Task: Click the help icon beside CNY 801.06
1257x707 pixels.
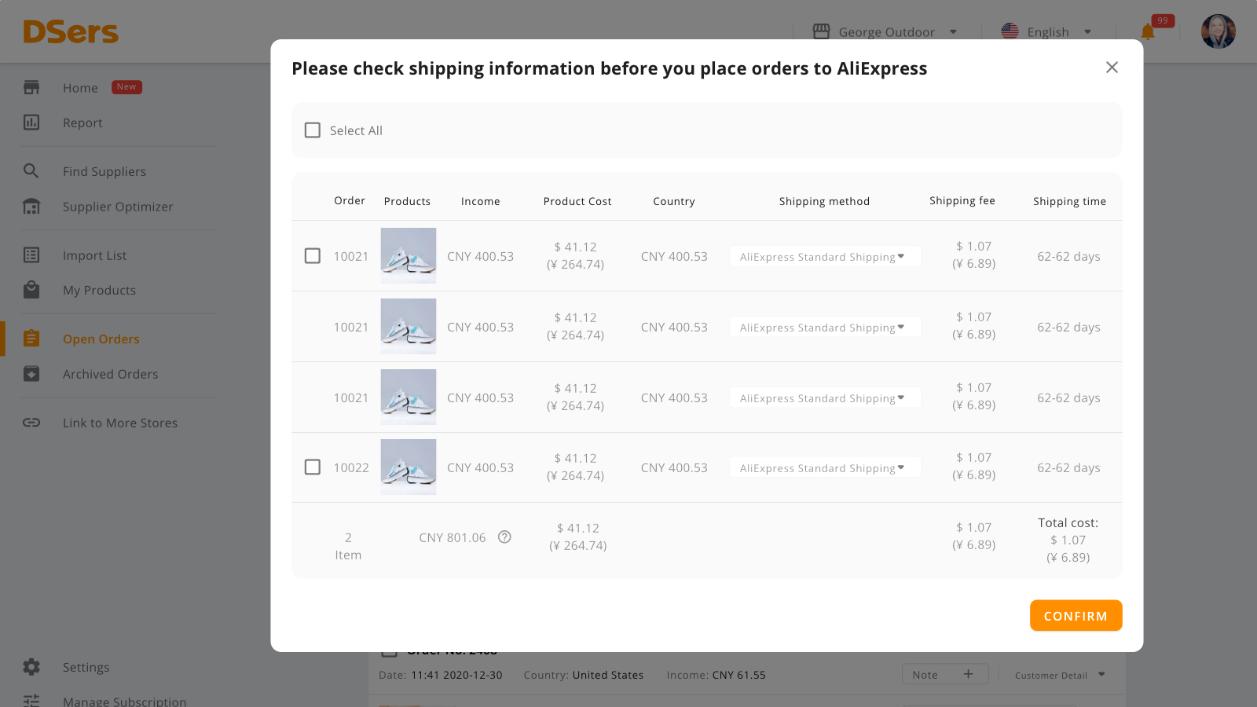Action: 504,537
